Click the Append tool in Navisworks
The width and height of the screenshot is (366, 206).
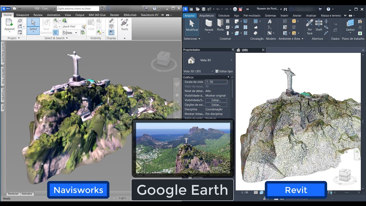[9, 25]
